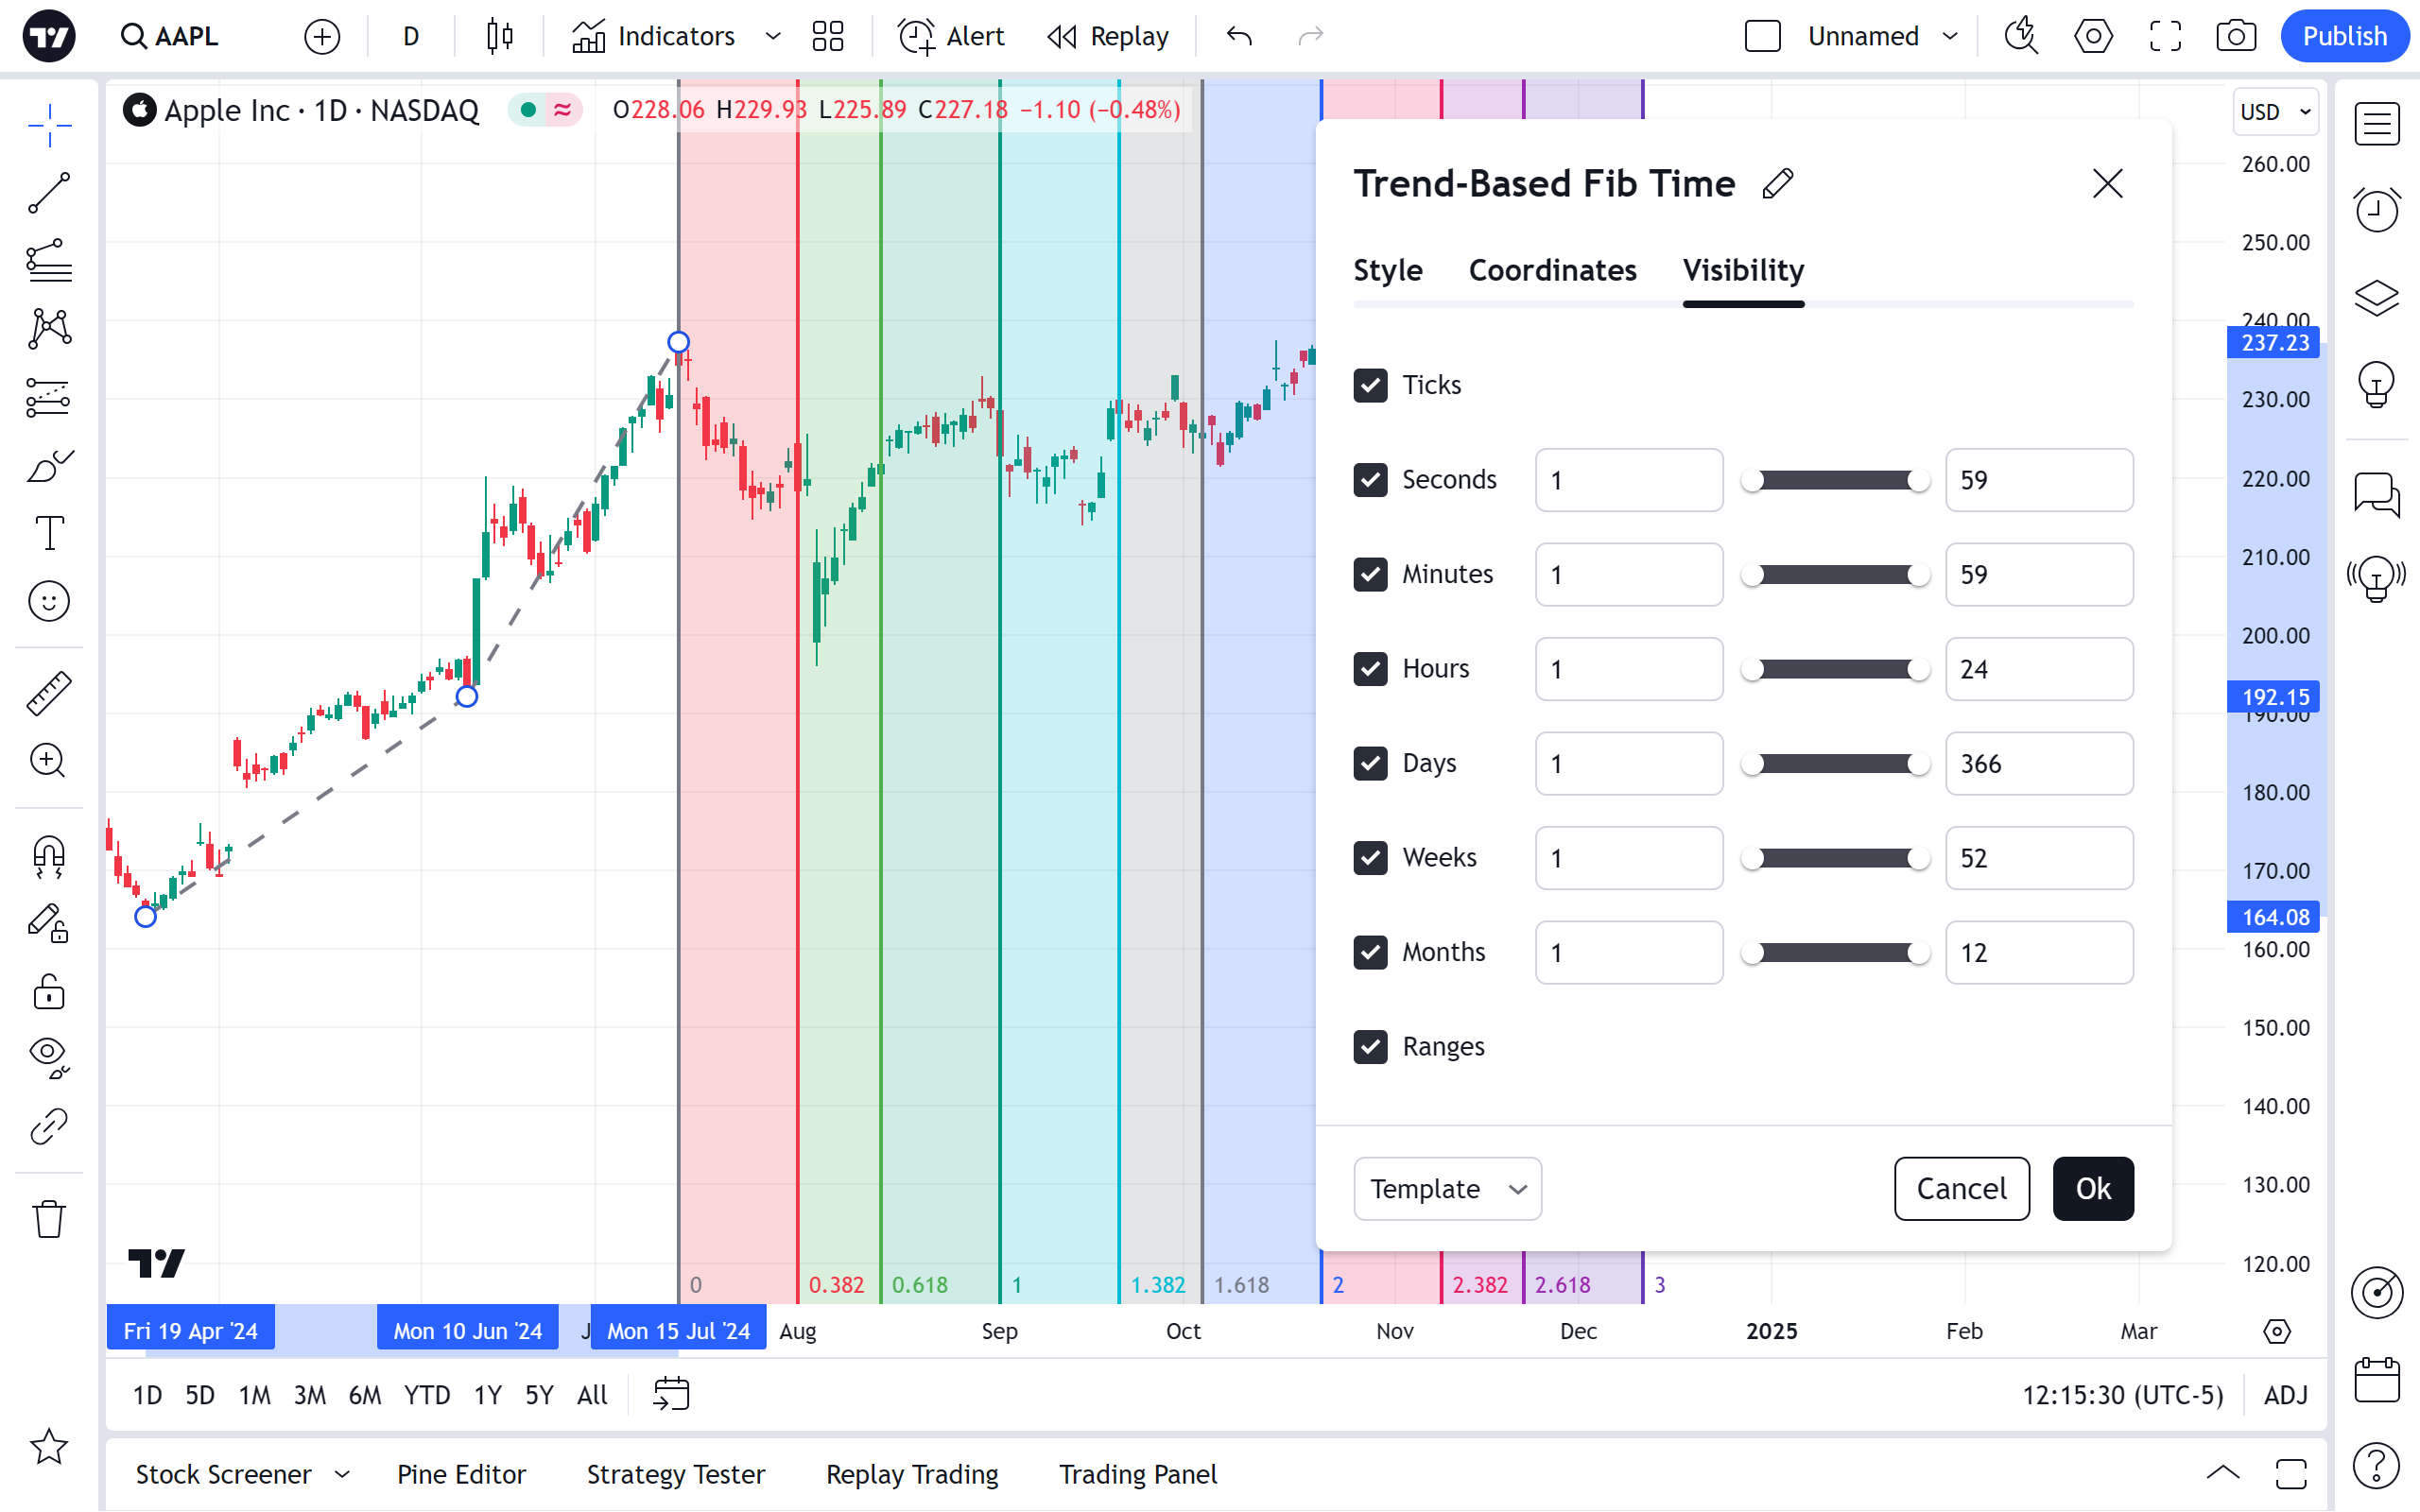This screenshot has width=2420, height=1512.
Task: Open the emoji icons tool
Action: [x=49, y=602]
